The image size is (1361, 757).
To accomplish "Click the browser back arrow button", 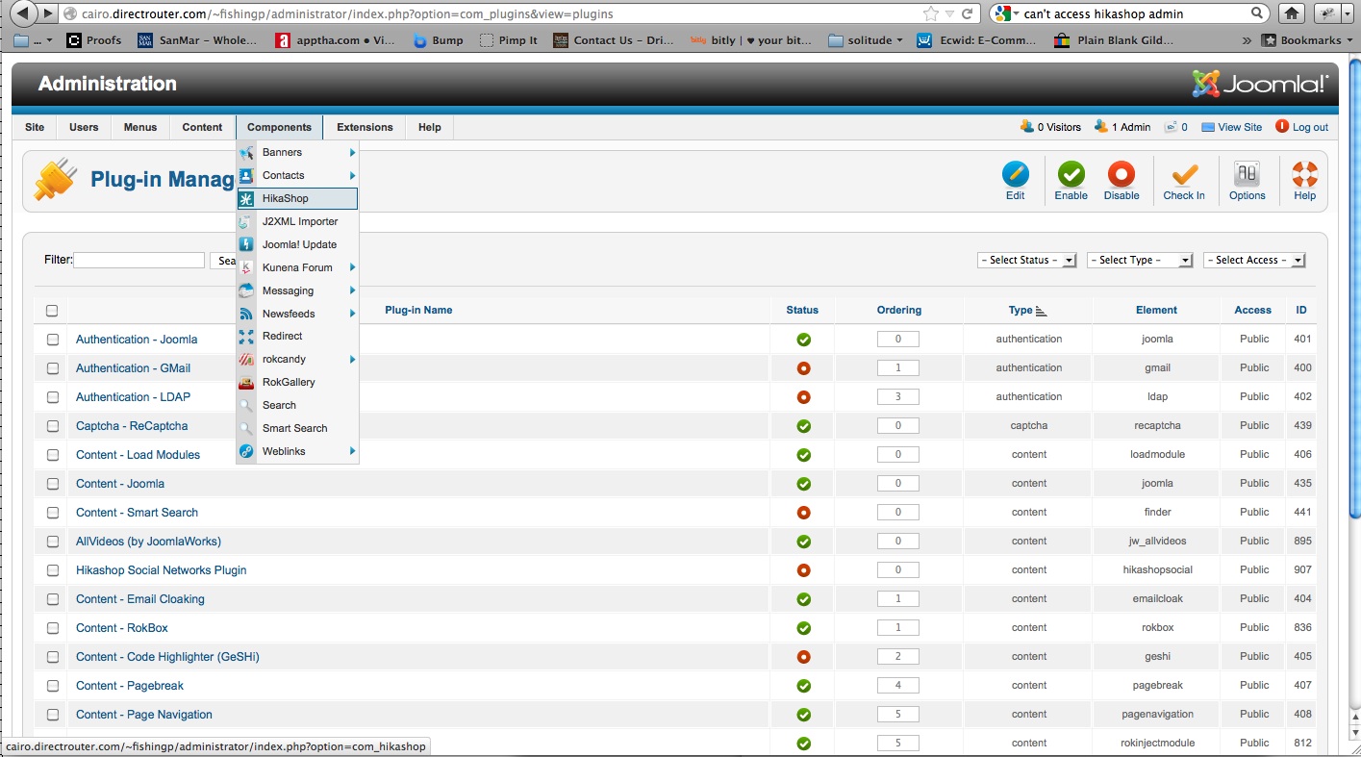I will point(23,13).
